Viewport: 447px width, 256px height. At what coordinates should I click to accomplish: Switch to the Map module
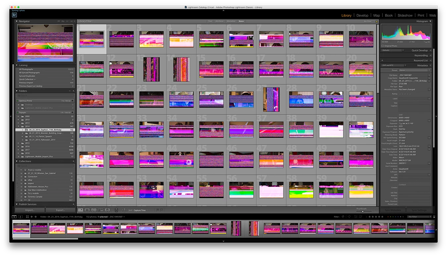(376, 15)
